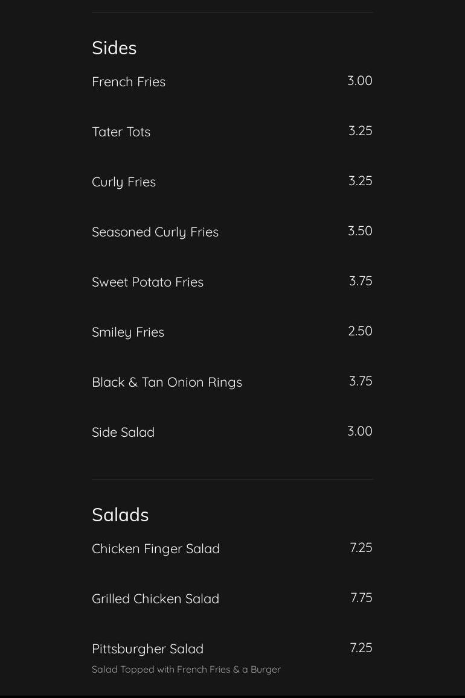Click the Side Salad 3.00 price
The height and width of the screenshot is (698, 465).
359,431
